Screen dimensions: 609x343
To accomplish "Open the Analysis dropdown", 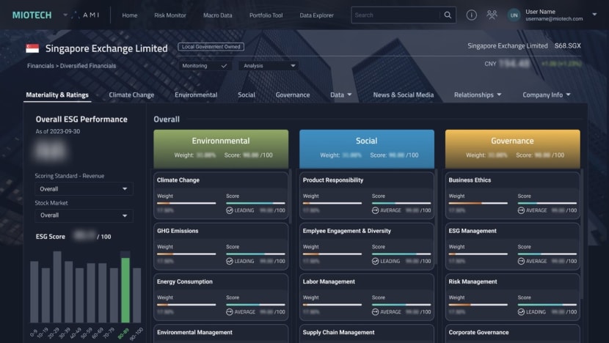I will (269, 66).
